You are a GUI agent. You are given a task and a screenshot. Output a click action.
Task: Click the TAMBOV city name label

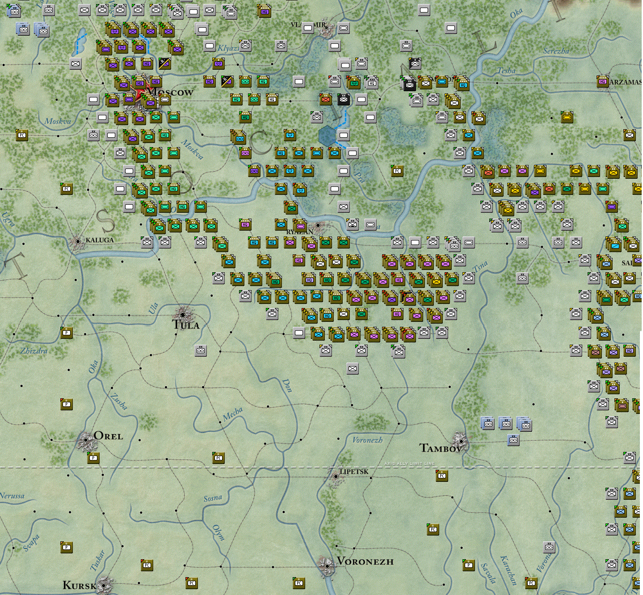pyautogui.click(x=440, y=448)
